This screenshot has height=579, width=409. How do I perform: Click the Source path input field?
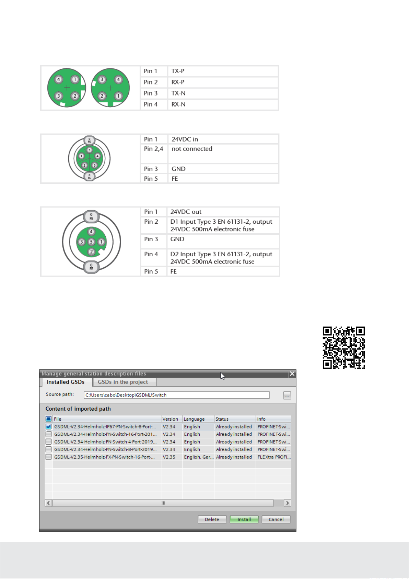coord(177,395)
